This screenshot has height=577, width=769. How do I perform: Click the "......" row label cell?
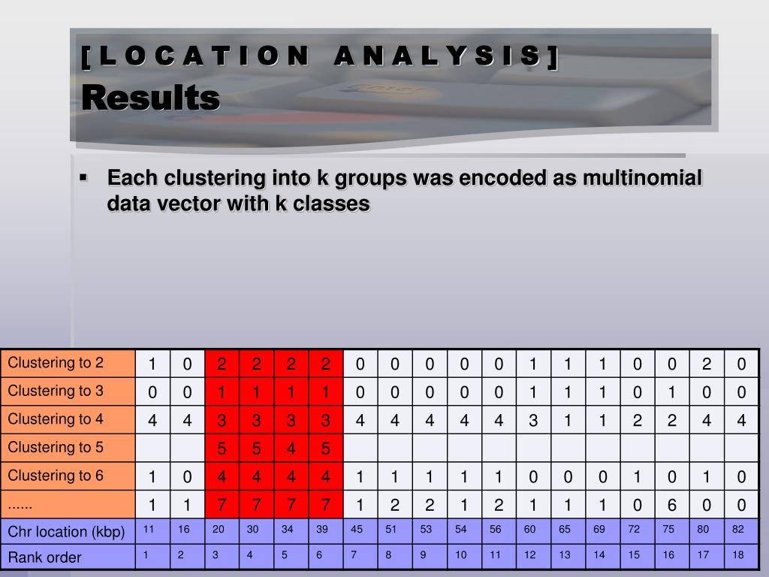tap(68, 504)
